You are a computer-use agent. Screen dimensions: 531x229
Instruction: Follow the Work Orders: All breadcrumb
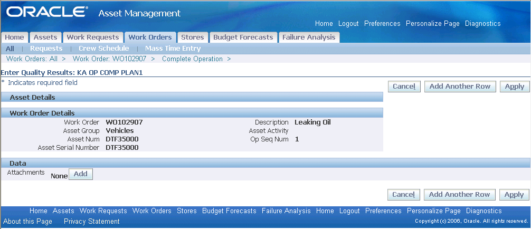pos(32,59)
